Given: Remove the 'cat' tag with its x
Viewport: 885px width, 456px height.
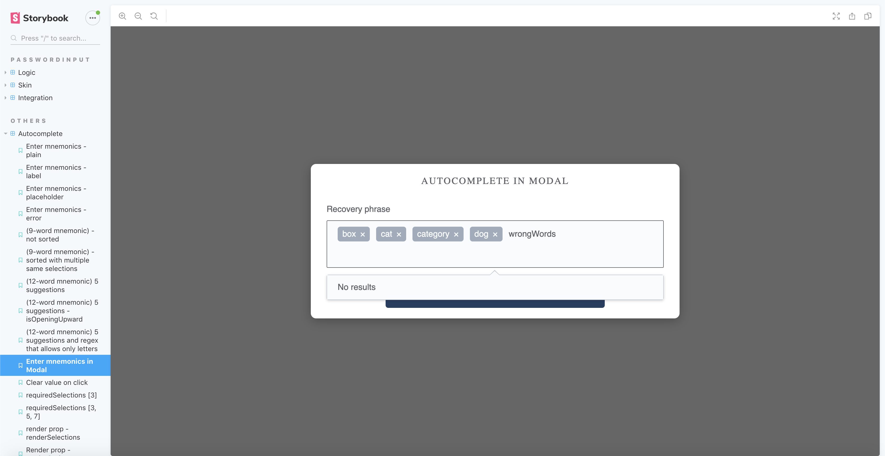Looking at the screenshot, I should [x=399, y=235].
